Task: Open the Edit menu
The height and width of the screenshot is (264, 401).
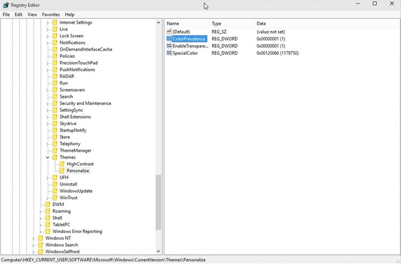Action: coord(18,14)
